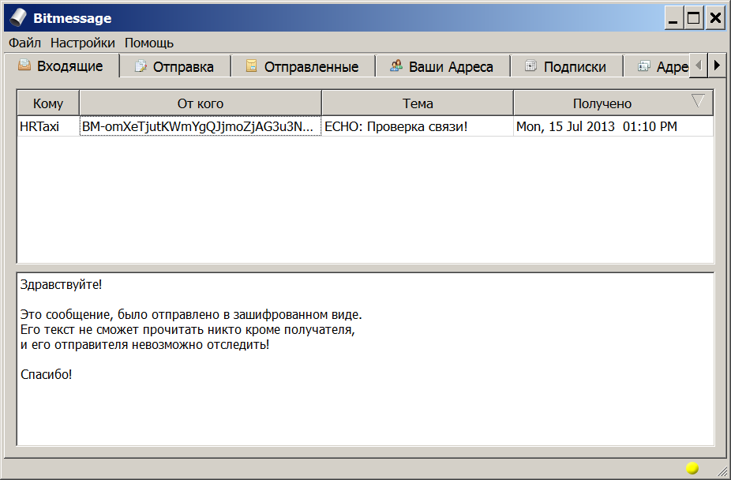Click the inbox icon on Входящие tab
This screenshot has width=731, height=480.
pyautogui.click(x=24, y=66)
